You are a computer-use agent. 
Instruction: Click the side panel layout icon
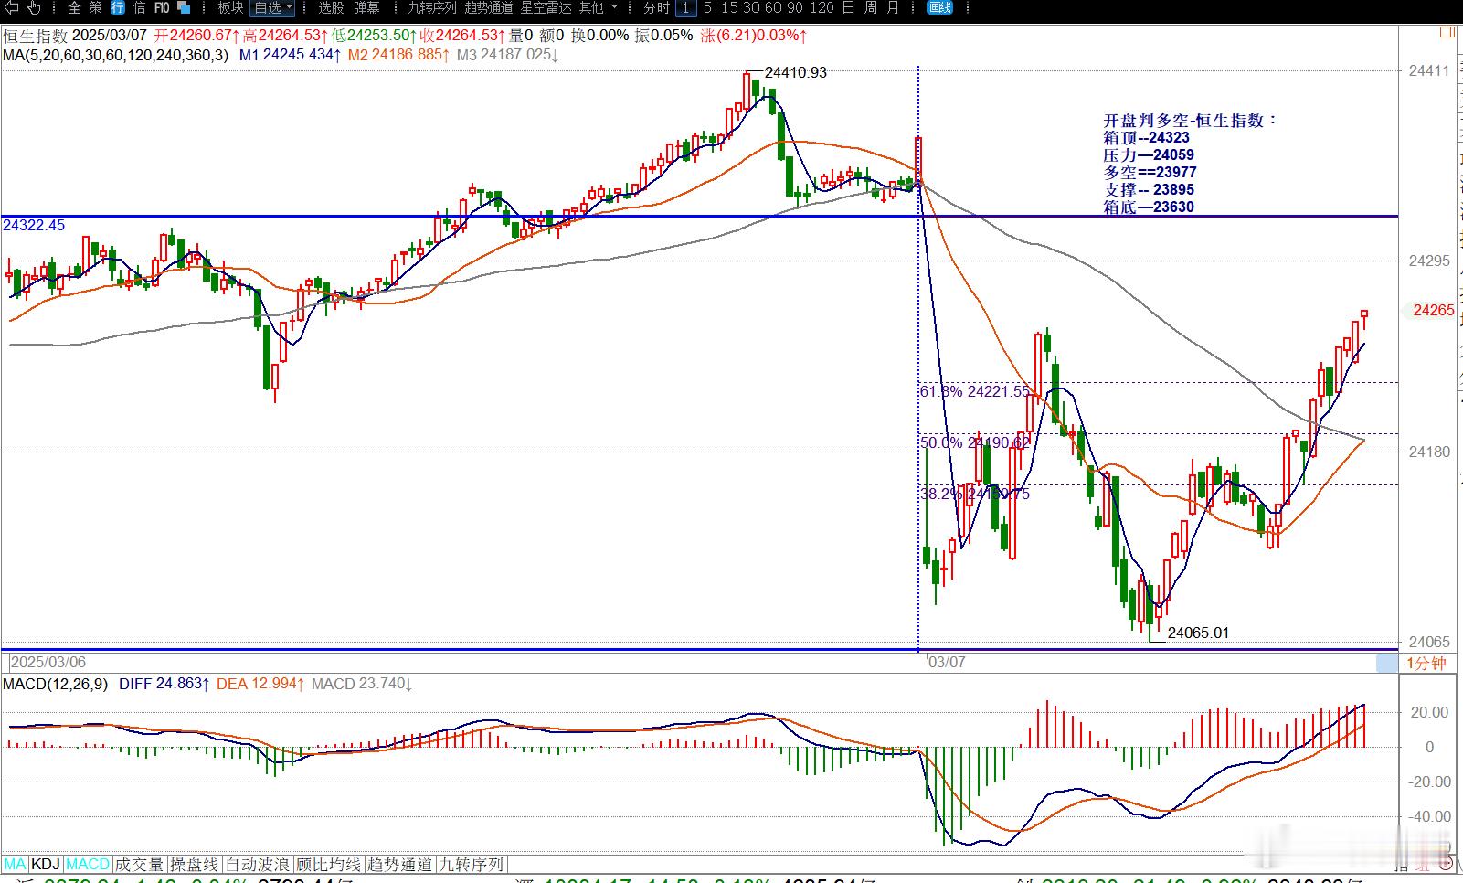[1447, 33]
